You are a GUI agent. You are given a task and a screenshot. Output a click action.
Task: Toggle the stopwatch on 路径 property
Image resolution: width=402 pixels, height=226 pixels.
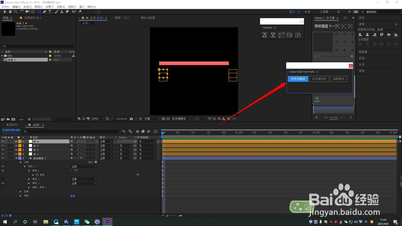click(37, 175)
